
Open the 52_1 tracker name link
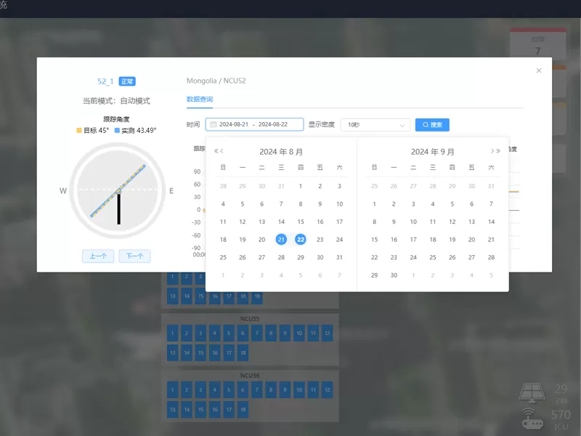105,81
